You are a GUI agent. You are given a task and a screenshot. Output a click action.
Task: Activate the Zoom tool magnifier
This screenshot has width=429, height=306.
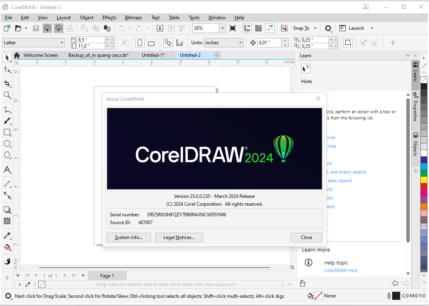[x=7, y=95]
